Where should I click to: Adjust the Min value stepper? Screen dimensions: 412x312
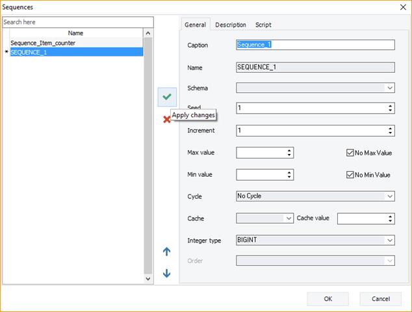pyautogui.click(x=289, y=175)
